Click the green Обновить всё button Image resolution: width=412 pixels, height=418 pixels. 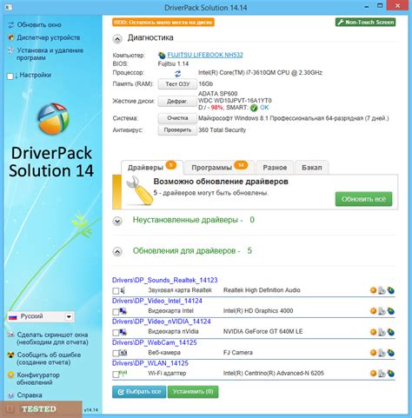pyautogui.click(x=363, y=199)
